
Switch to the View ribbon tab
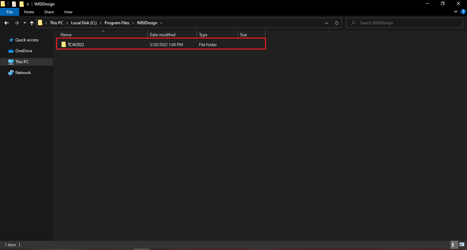[x=68, y=12]
